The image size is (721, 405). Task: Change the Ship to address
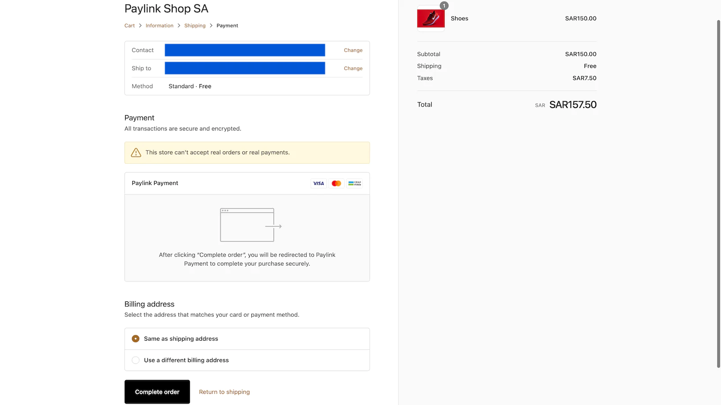(x=353, y=68)
